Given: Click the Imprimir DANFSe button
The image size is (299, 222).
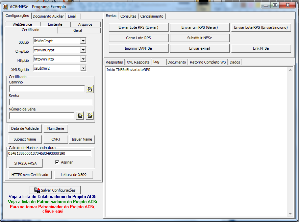Looking at the screenshot, I should 139,48.
